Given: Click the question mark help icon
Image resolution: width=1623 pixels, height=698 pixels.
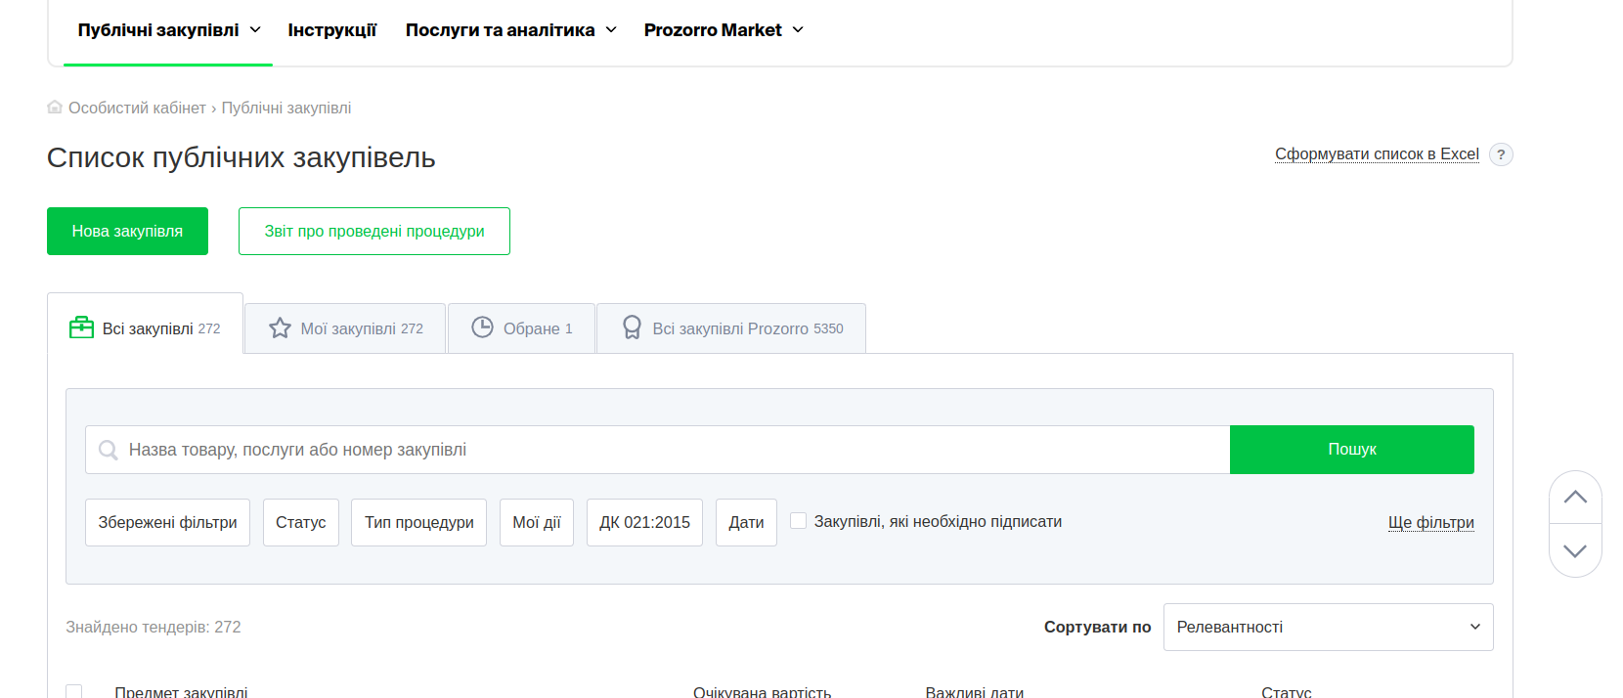Looking at the screenshot, I should point(1501,154).
